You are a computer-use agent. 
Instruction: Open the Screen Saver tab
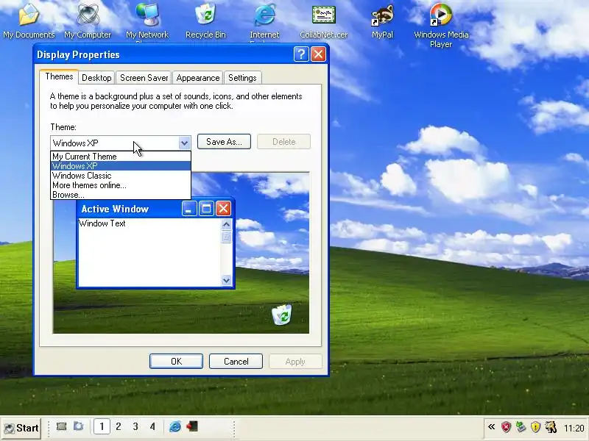pyautogui.click(x=144, y=78)
